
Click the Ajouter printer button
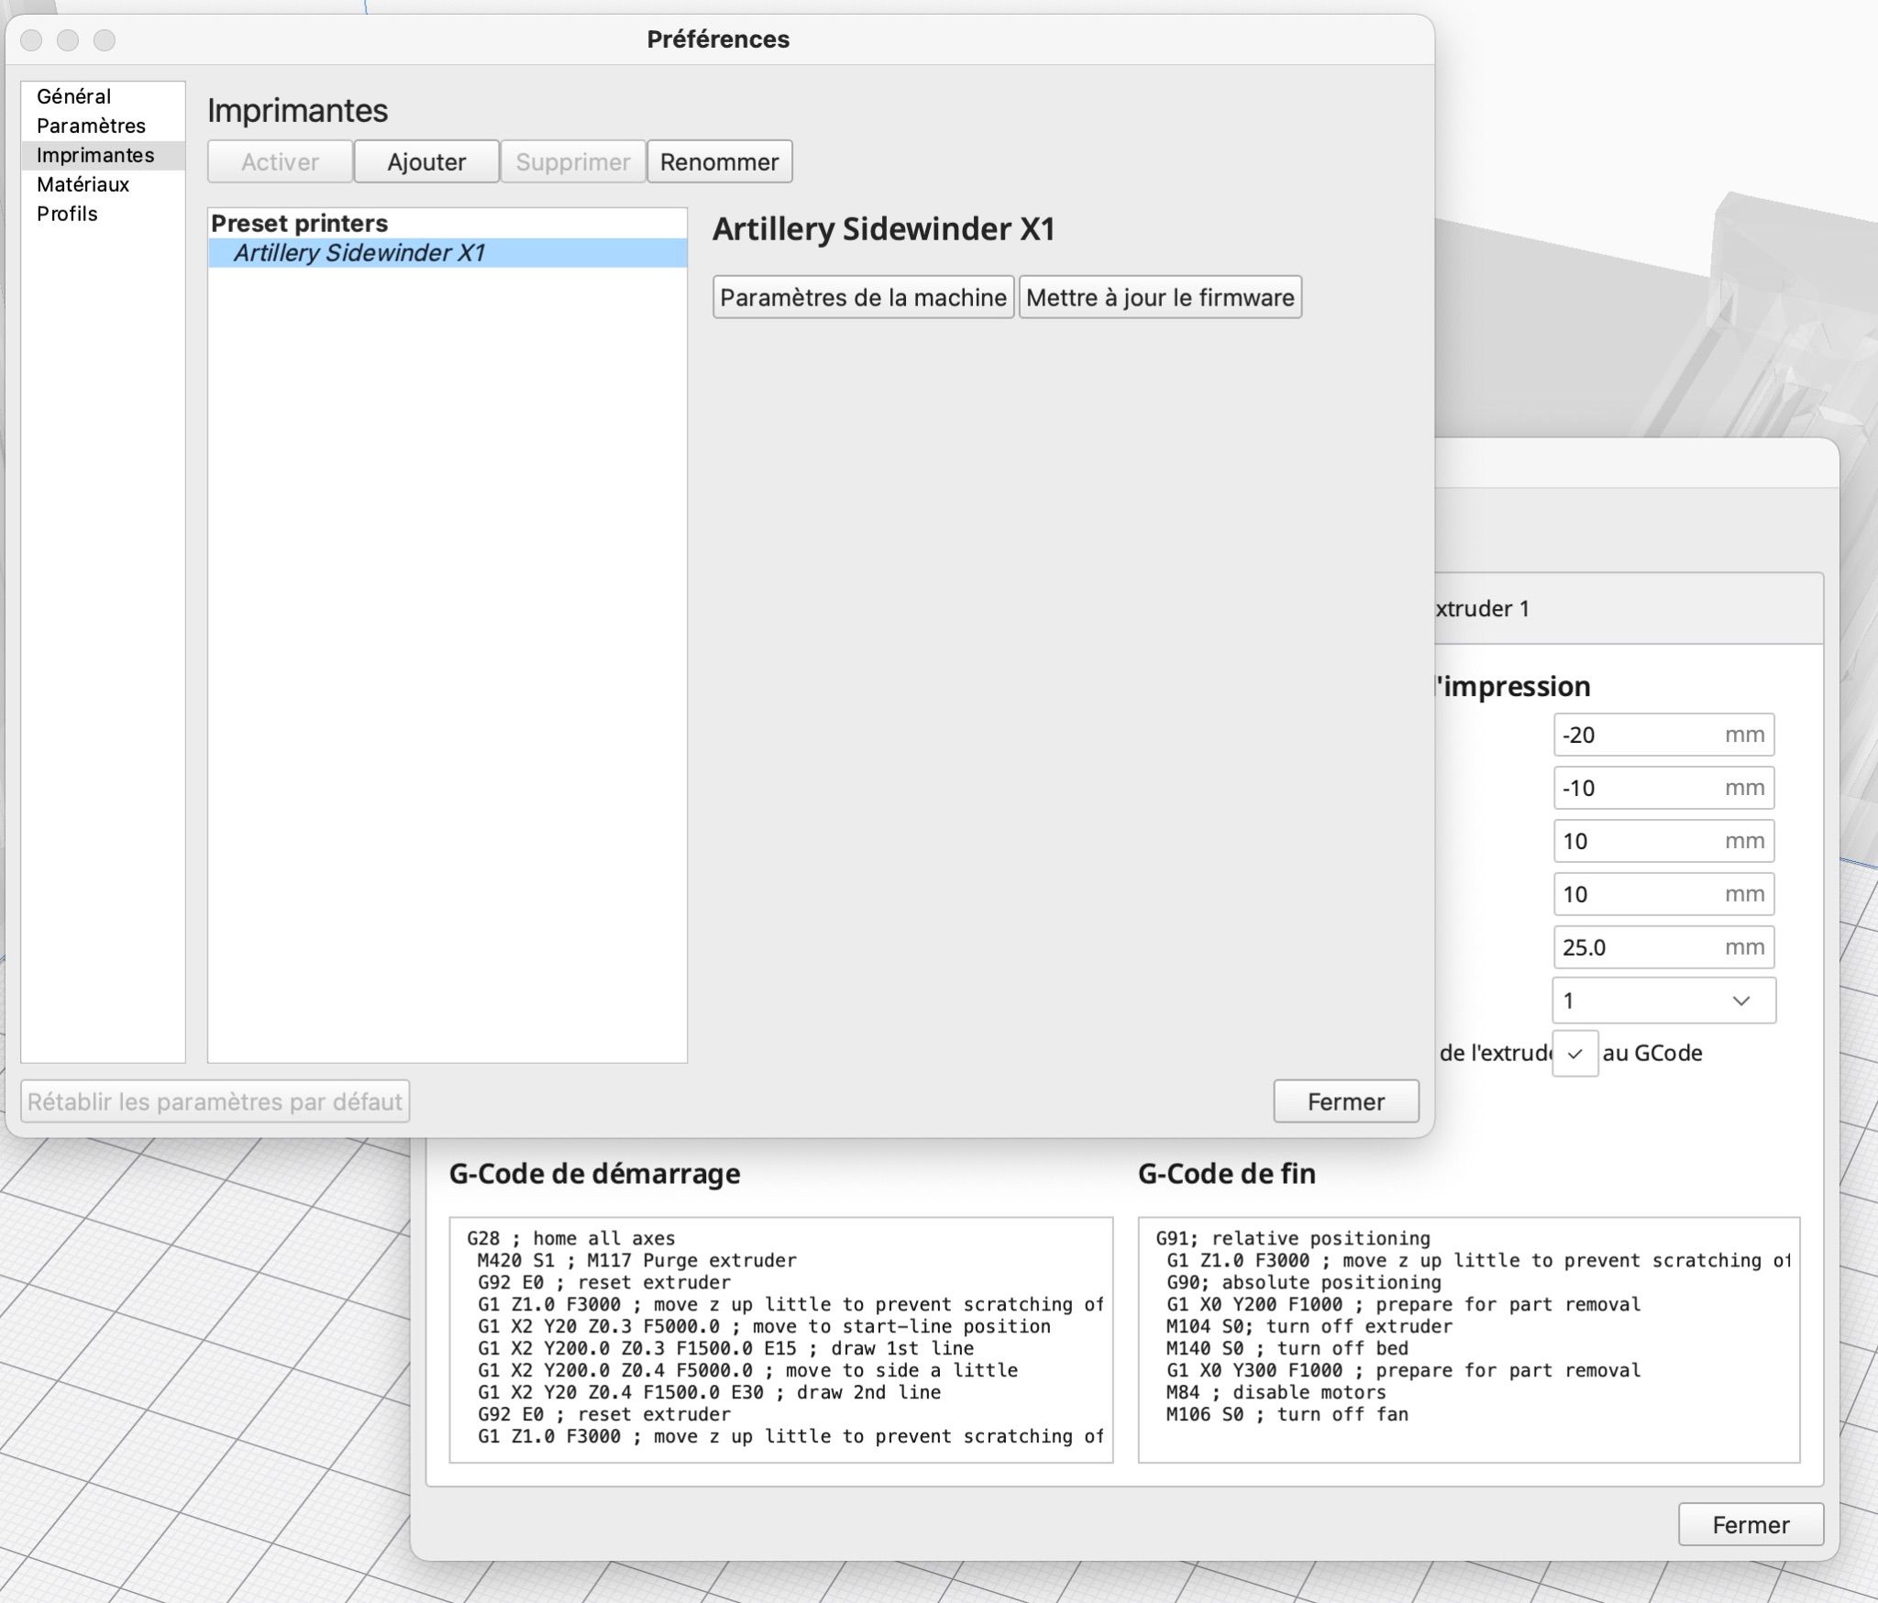pyautogui.click(x=426, y=162)
